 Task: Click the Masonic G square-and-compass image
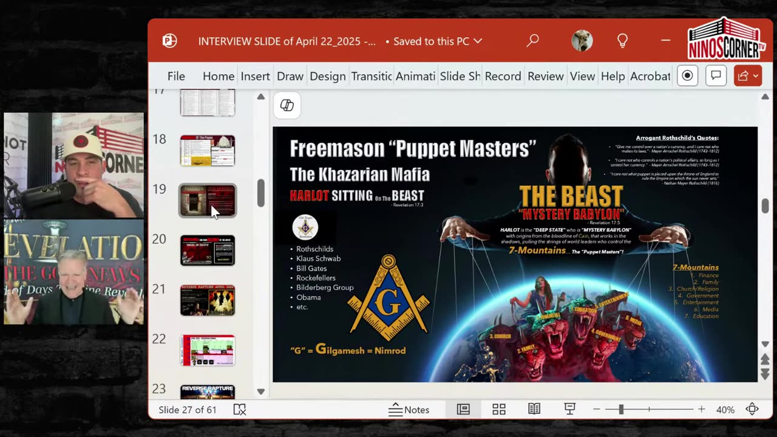coord(388,297)
